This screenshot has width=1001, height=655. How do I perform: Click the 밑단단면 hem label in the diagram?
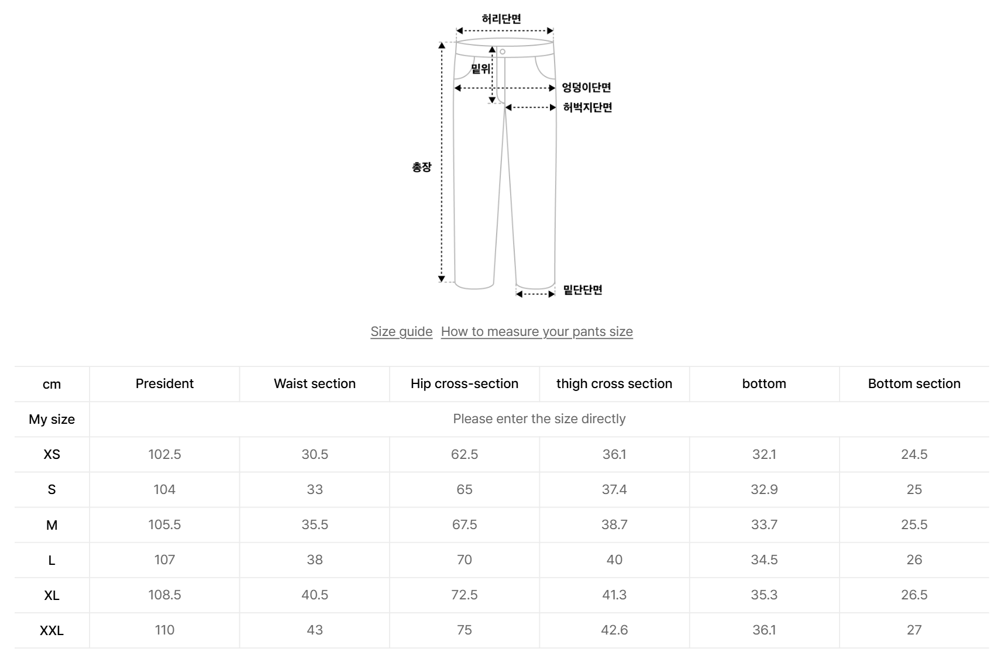pyautogui.click(x=583, y=290)
